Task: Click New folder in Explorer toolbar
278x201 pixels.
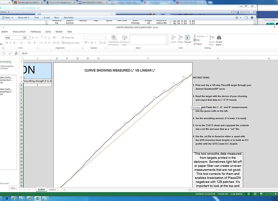Action: click(x=68, y=18)
